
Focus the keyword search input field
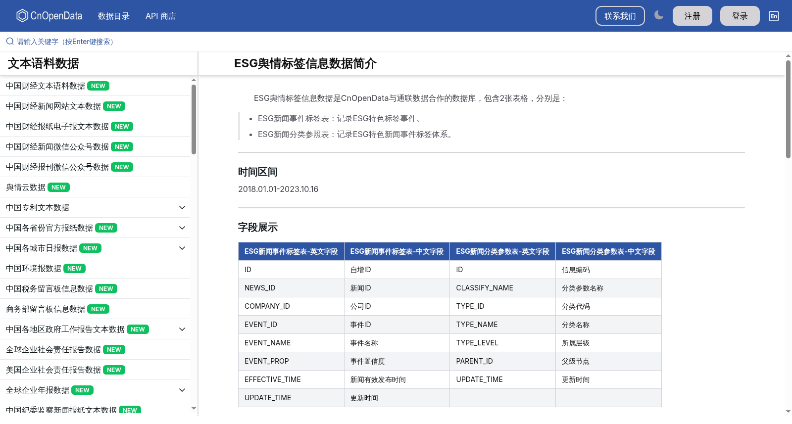(x=396, y=42)
